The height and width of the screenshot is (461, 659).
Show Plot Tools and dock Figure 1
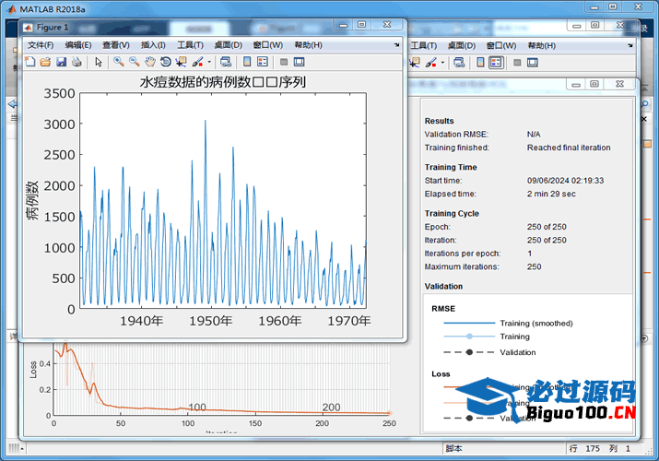tap(300, 62)
